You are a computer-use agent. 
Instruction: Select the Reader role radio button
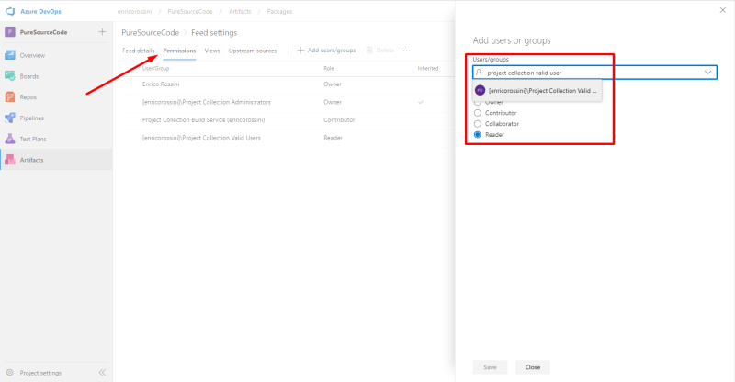(478, 134)
